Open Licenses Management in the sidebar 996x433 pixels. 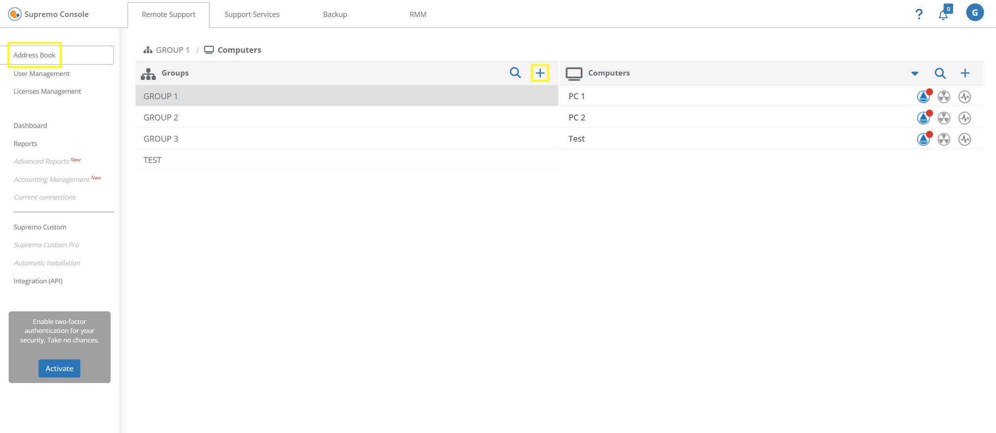click(x=47, y=91)
